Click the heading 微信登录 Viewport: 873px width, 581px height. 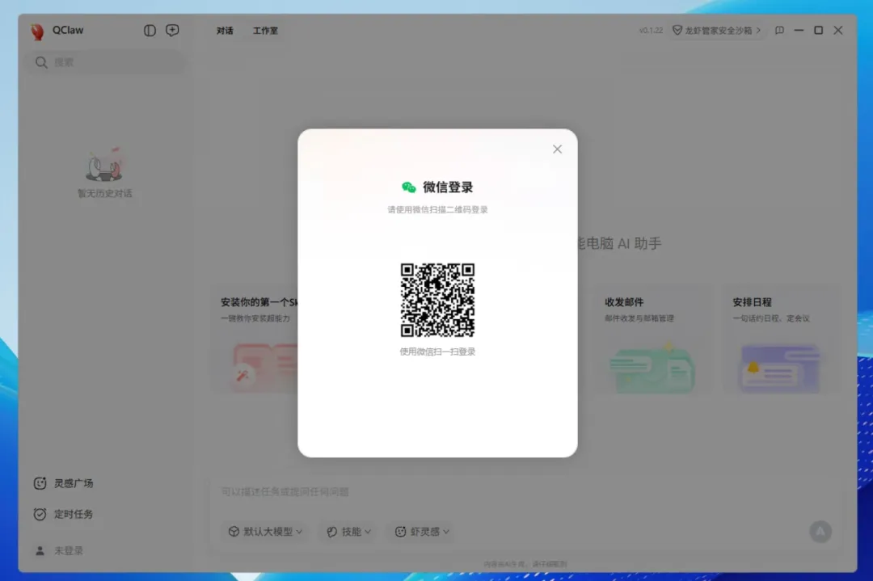pos(448,187)
